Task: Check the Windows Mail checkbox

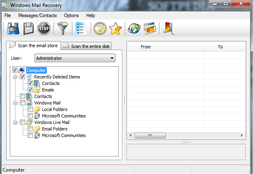Action: coord(22,103)
